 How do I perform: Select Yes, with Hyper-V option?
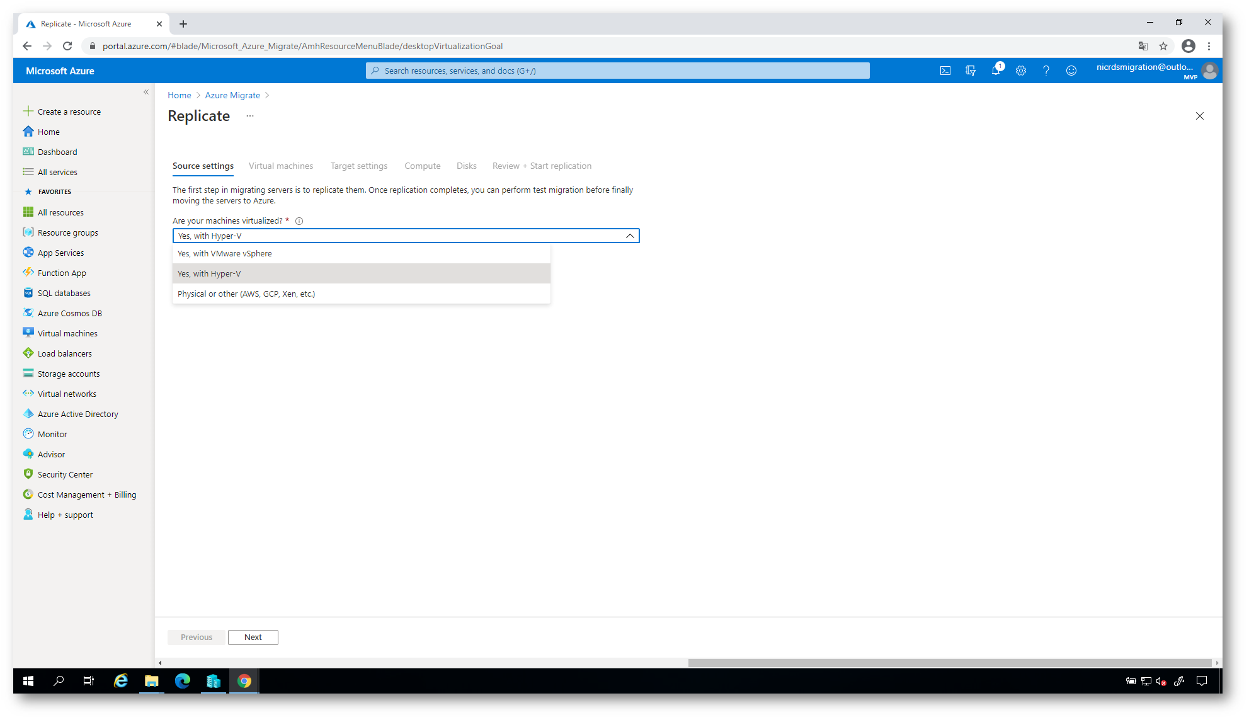362,274
